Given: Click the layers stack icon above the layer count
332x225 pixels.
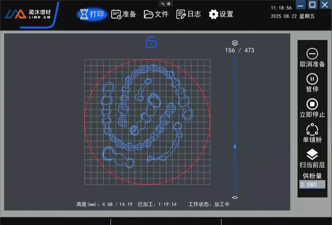Looking at the screenshot, I should point(235,43).
